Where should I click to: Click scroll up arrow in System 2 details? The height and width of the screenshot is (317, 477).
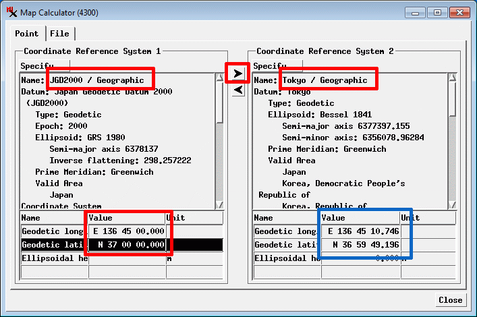pos(452,78)
